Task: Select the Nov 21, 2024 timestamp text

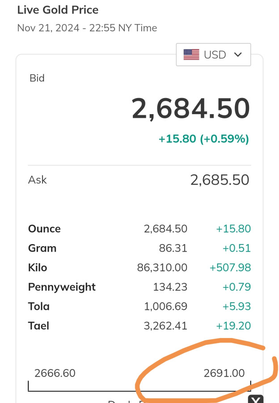Action: point(87,28)
